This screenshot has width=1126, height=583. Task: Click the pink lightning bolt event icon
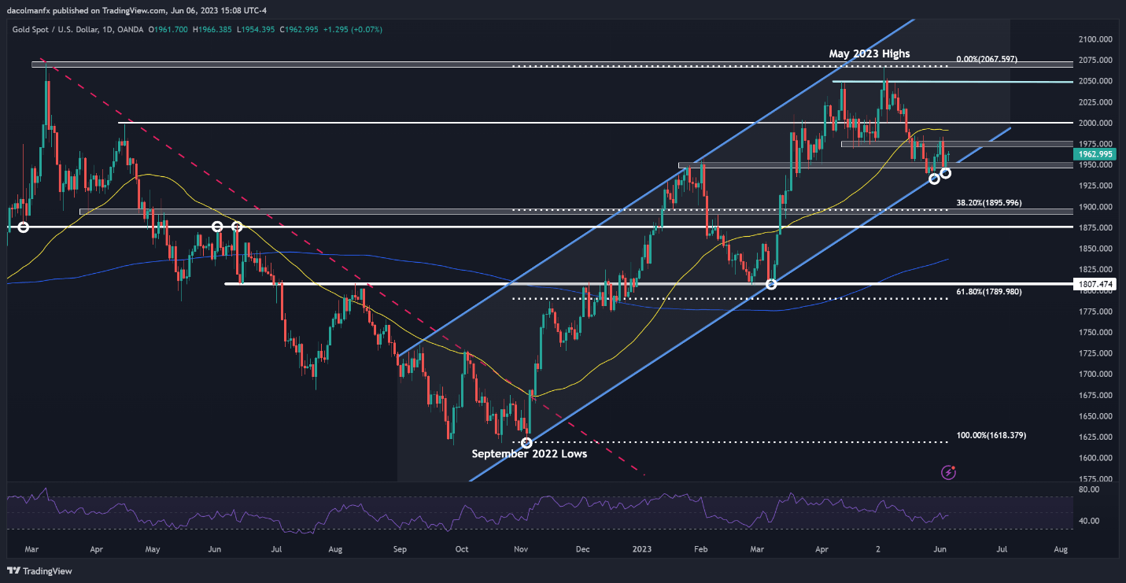click(x=949, y=473)
